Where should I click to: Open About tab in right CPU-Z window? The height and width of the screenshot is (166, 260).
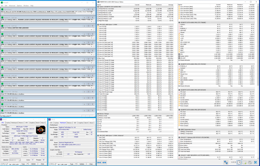point(92,123)
